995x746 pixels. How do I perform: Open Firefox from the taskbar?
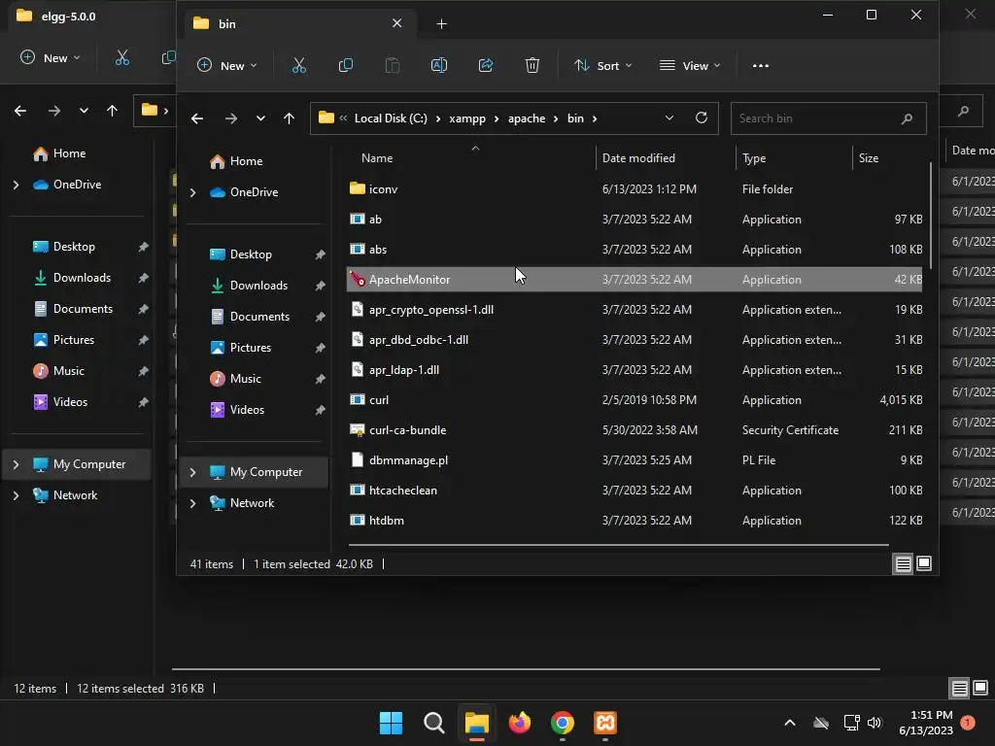point(520,723)
